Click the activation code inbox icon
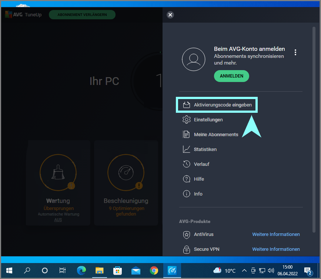321x279 pixels. click(187, 105)
